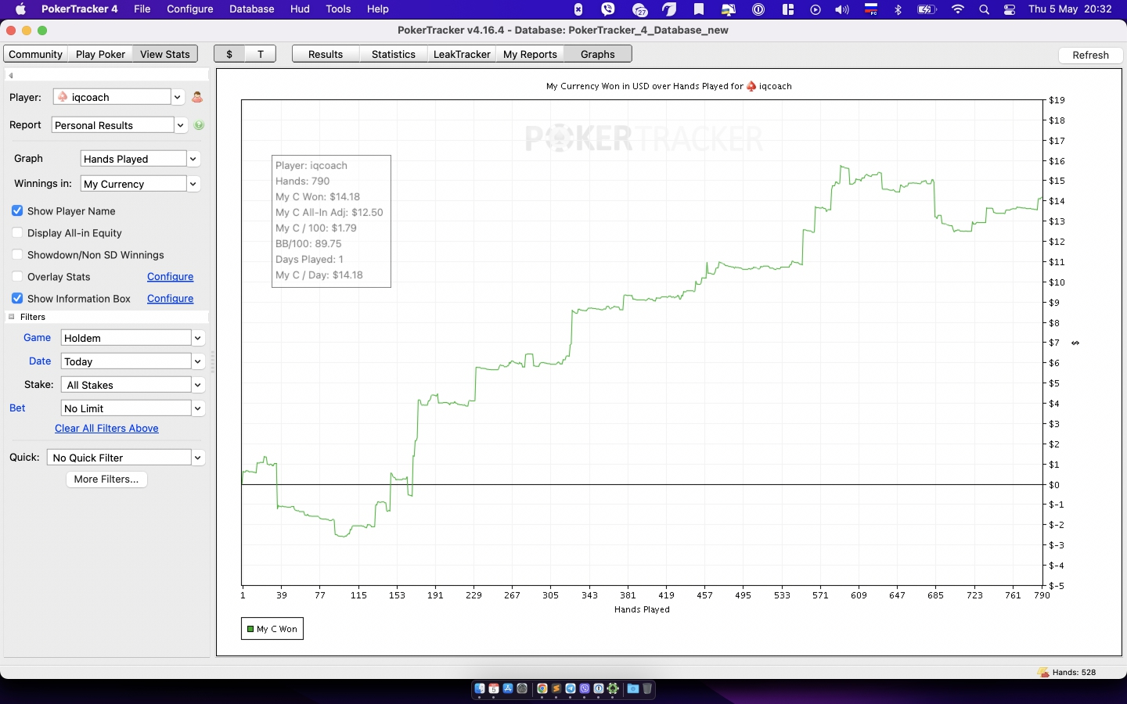Open the Player dropdown arrow
Screen dimensions: 1127x704
[178, 97]
